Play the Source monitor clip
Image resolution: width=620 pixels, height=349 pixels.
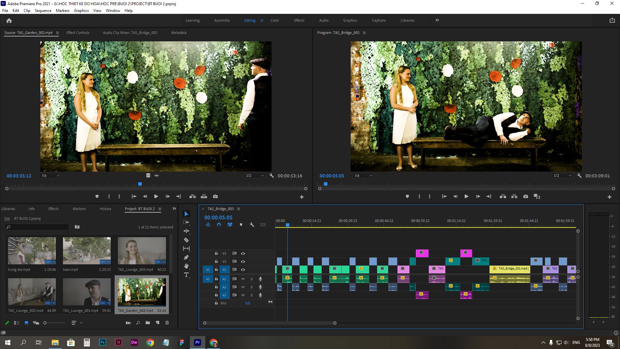(x=156, y=196)
